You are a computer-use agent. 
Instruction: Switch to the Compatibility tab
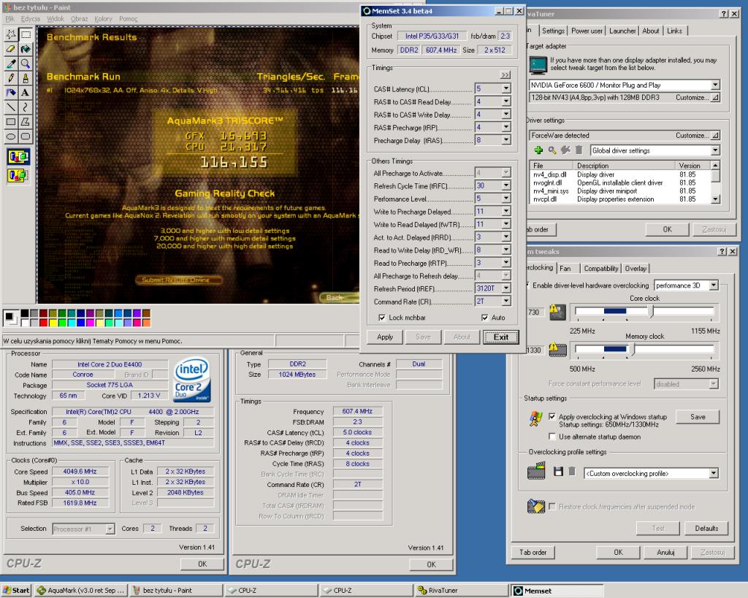pyautogui.click(x=600, y=269)
